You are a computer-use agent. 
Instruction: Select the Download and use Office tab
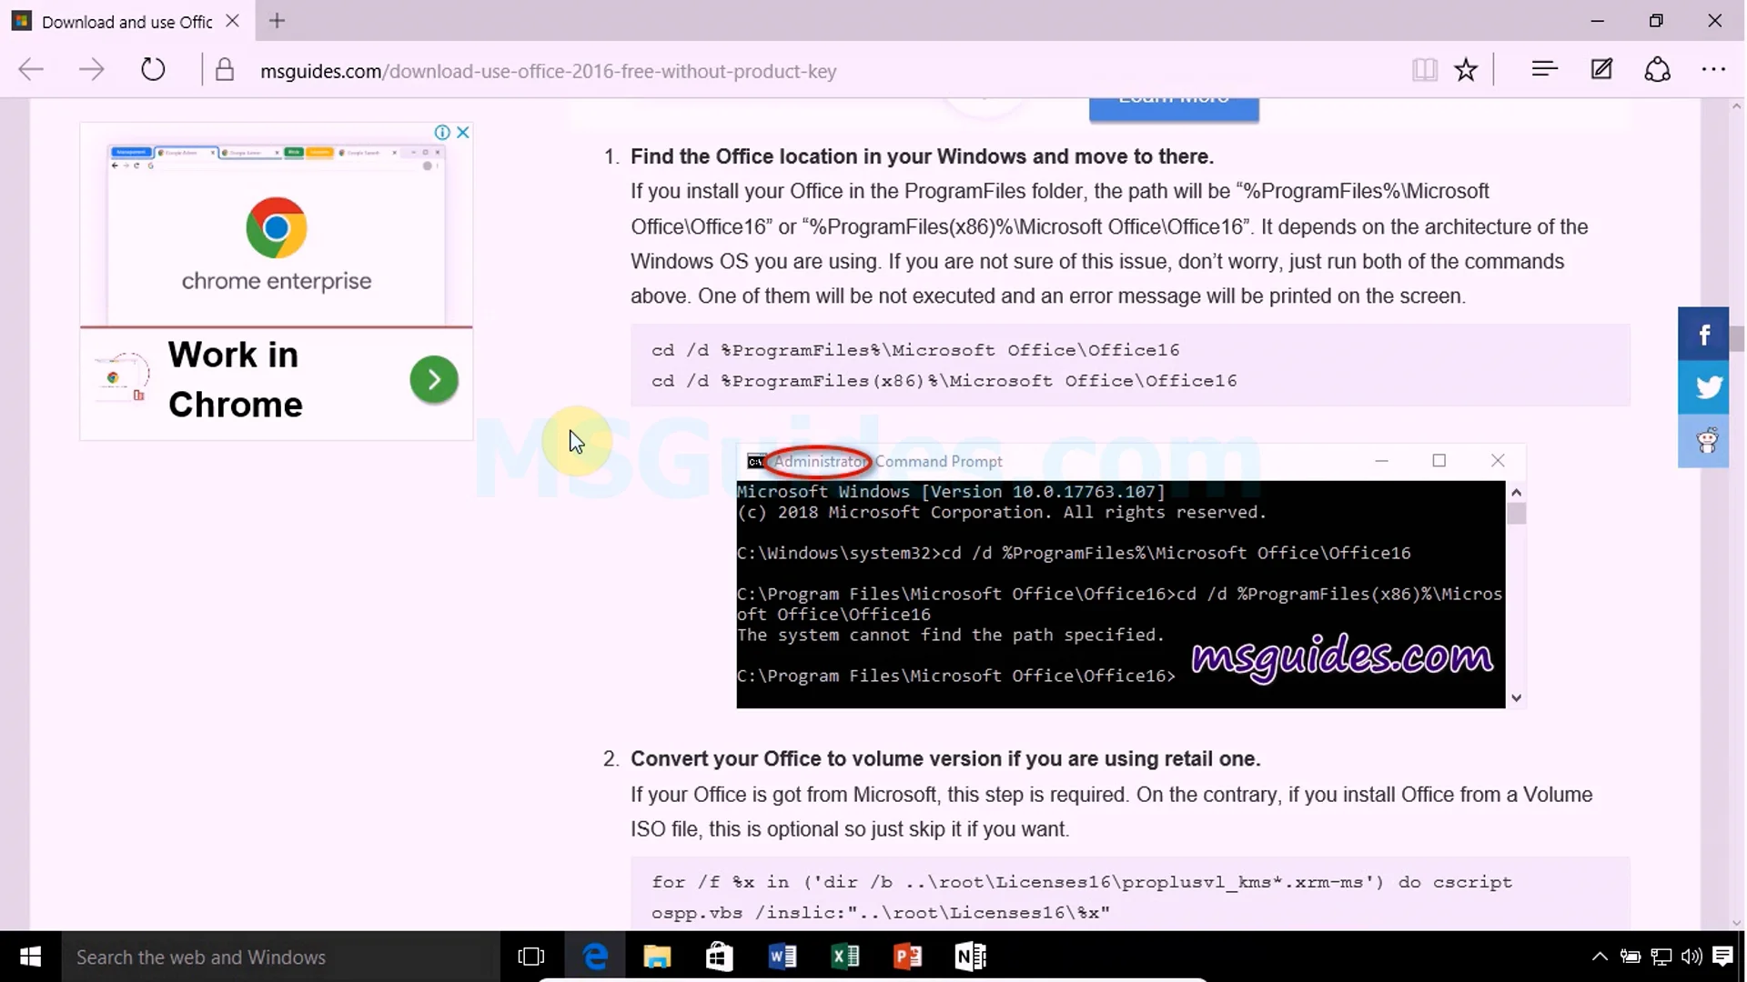click(x=126, y=22)
